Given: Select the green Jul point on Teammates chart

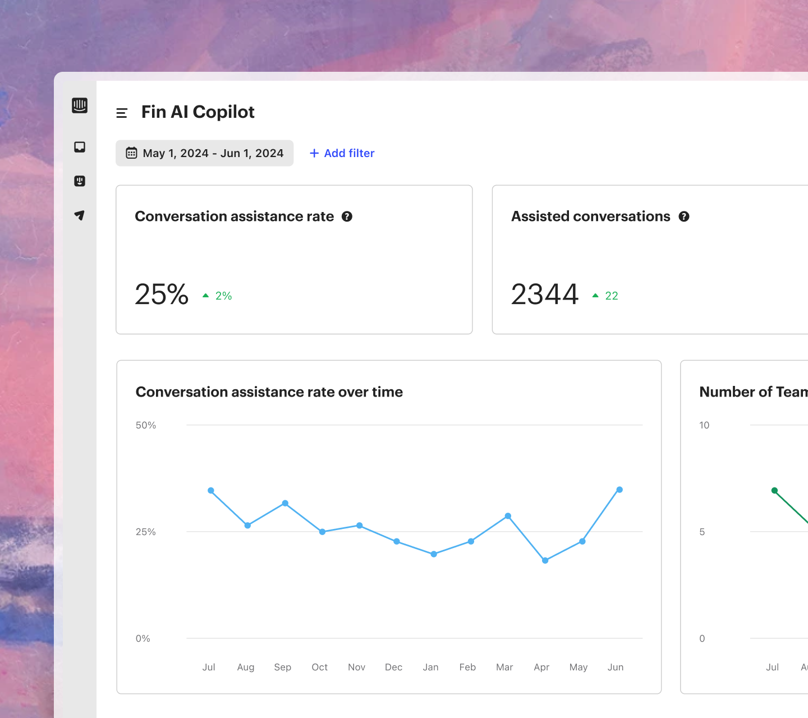Looking at the screenshot, I should [x=775, y=491].
